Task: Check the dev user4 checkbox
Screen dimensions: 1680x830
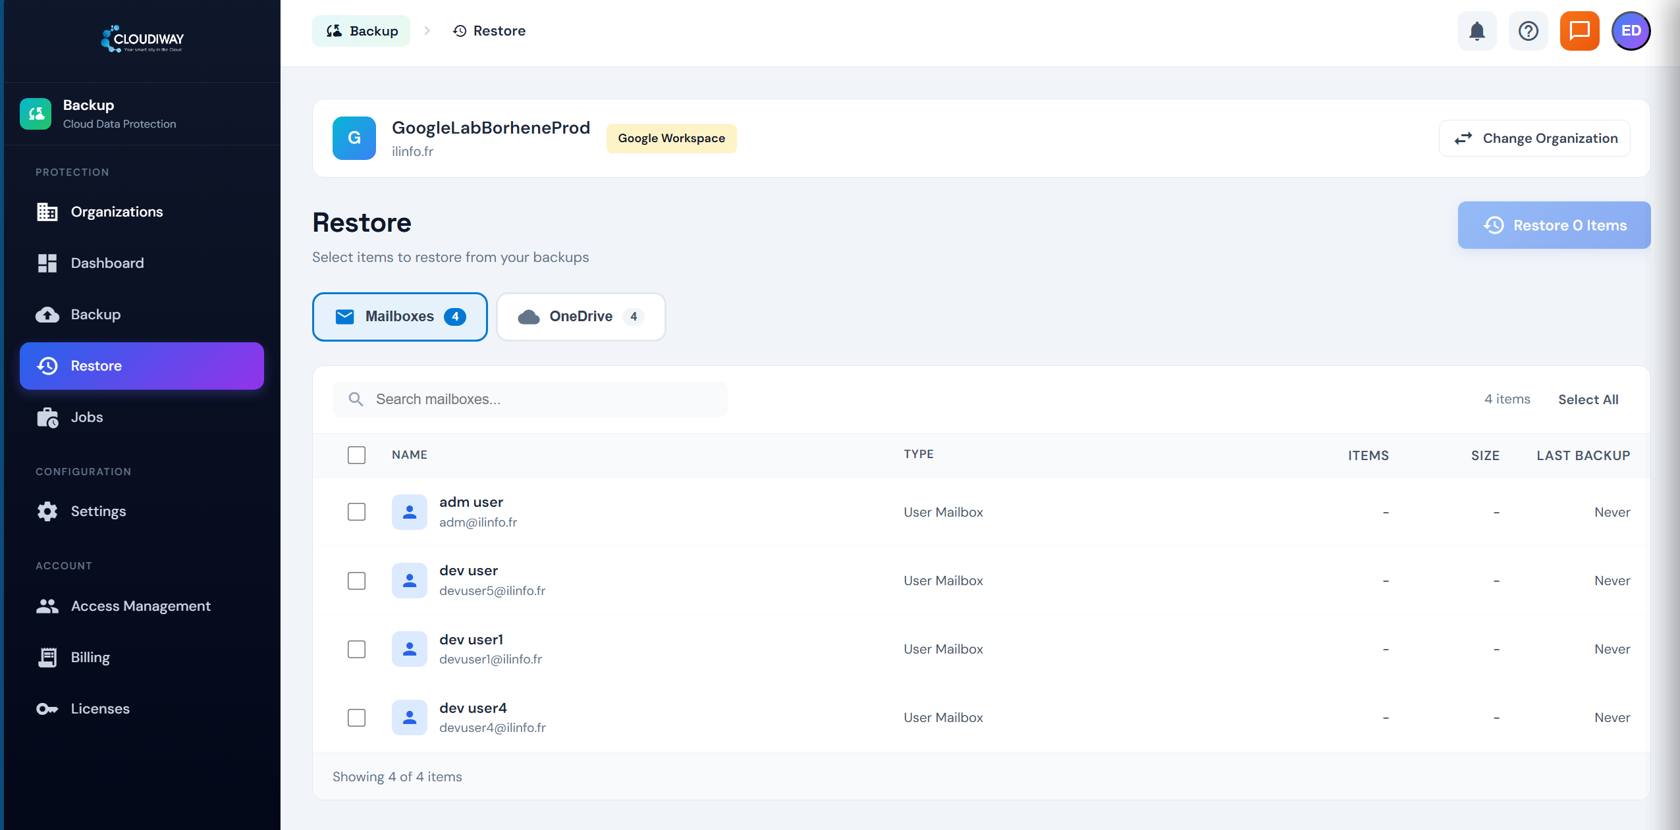Action: tap(356, 717)
